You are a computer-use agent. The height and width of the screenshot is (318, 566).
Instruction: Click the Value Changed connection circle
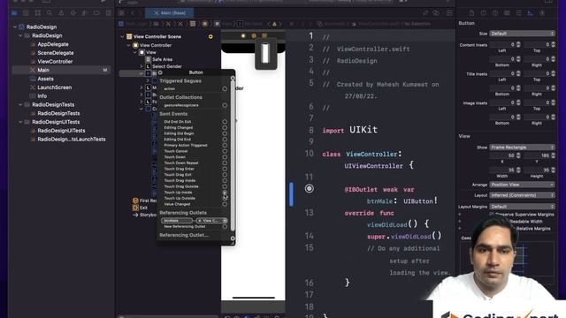pyautogui.click(x=225, y=204)
